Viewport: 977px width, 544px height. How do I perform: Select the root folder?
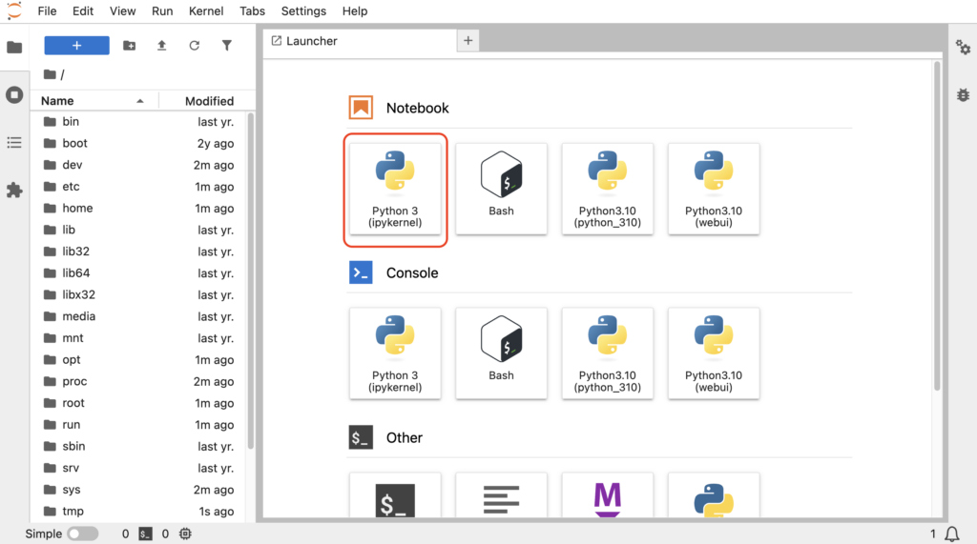[139, 403]
